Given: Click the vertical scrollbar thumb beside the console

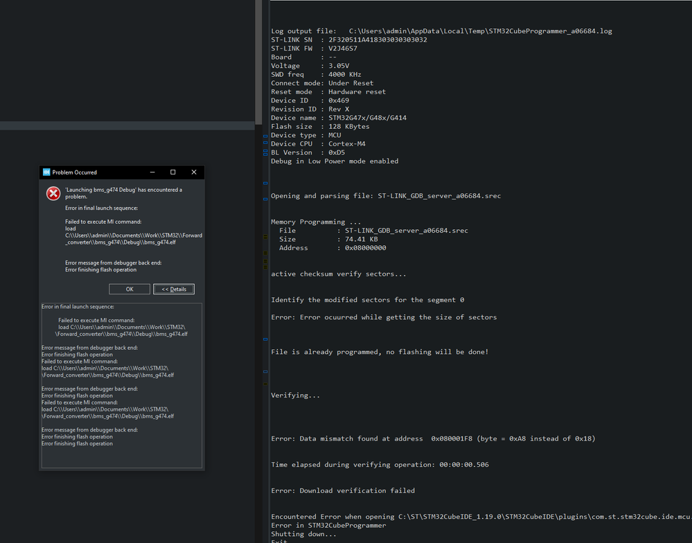Looking at the screenshot, I should (x=258, y=62).
